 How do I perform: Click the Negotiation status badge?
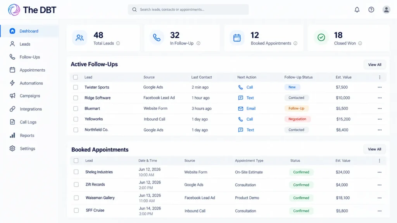click(297, 119)
